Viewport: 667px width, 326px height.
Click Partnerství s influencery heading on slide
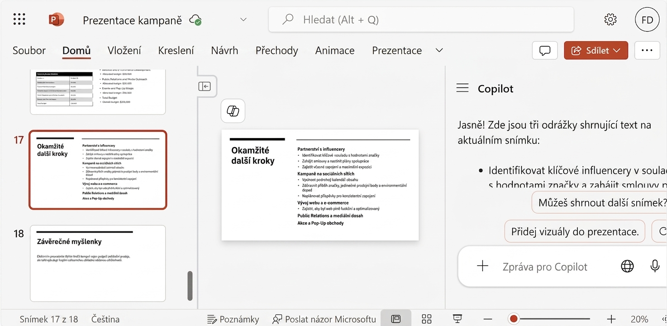pos(321,149)
